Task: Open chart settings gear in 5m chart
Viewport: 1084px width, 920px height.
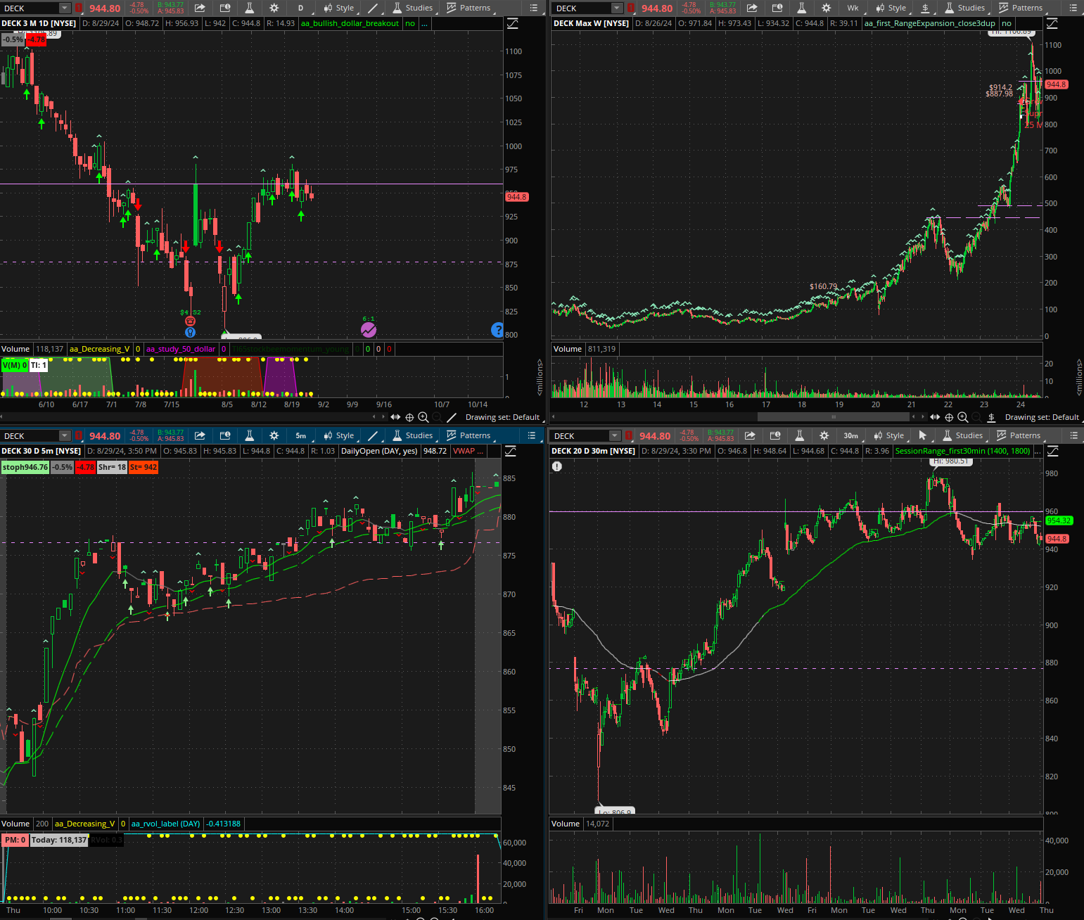Action: pyautogui.click(x=274, y=435)
